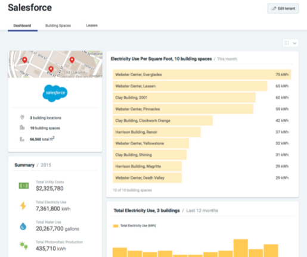Click the 3 building locations text
307x257 pixels.
[x=45, y=118]
